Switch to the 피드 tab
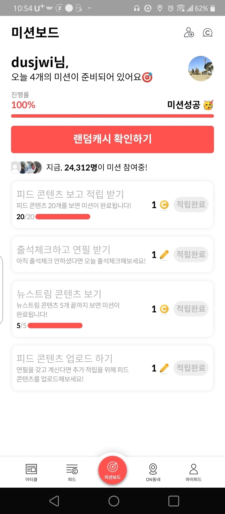 [72, 472]
